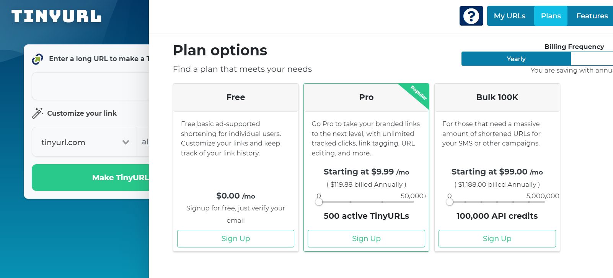
Task: Select Yearly billing frequency
Action: pos(516,59)
